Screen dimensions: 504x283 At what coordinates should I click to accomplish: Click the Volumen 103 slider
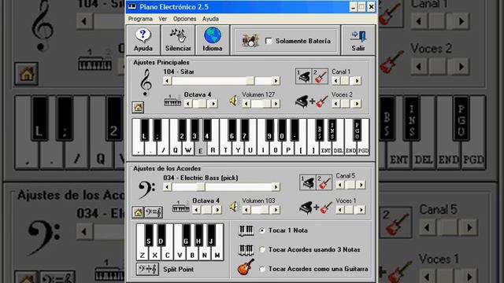pos(261,210)
